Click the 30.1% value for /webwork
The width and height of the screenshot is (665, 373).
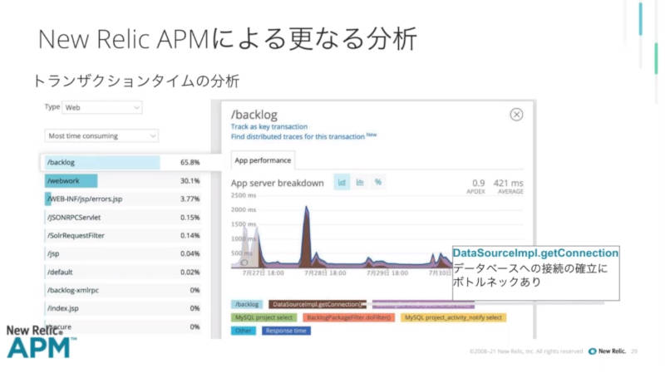[x=190, y=180]
